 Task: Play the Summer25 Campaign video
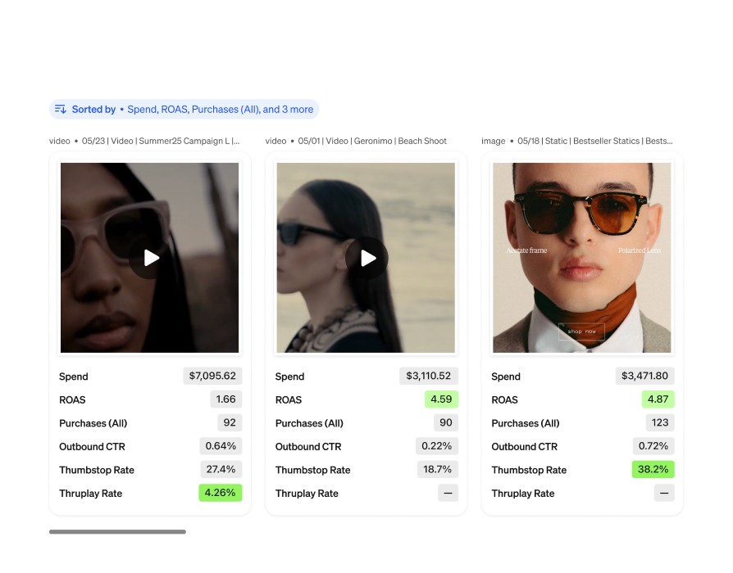(x=150, y=258)
